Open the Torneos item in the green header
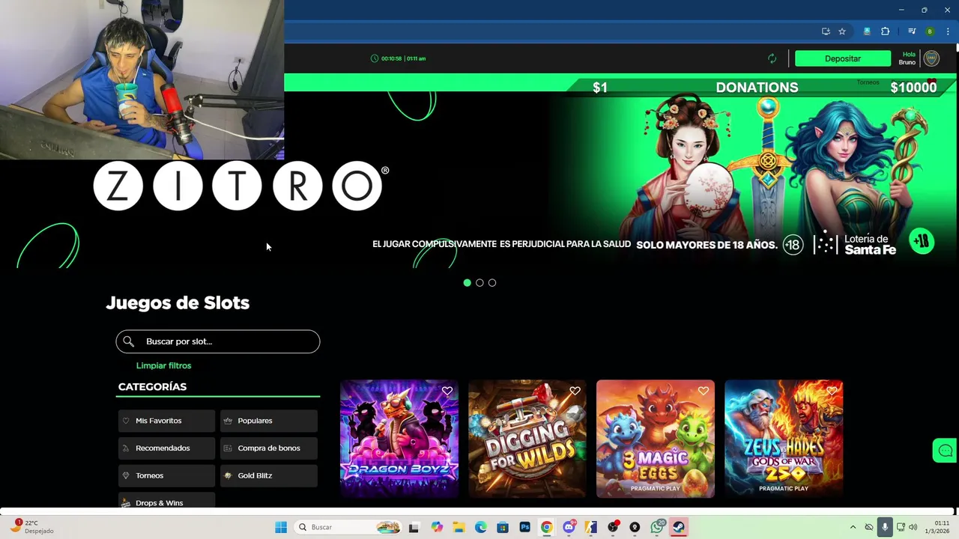The height and width of the screenshot is (539, 959). [868, 82]
